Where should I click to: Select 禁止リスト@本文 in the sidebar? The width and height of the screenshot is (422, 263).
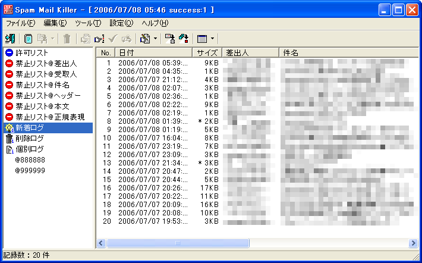click(43, 106)
